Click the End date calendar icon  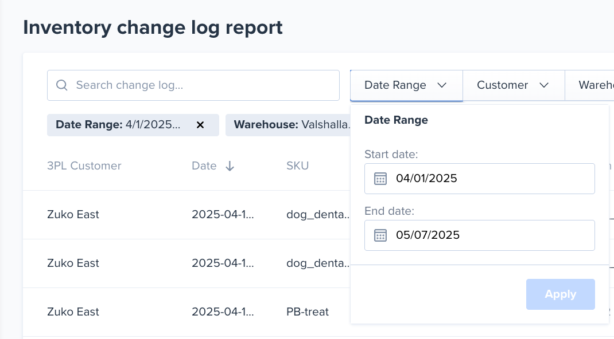tap(380, 235)
